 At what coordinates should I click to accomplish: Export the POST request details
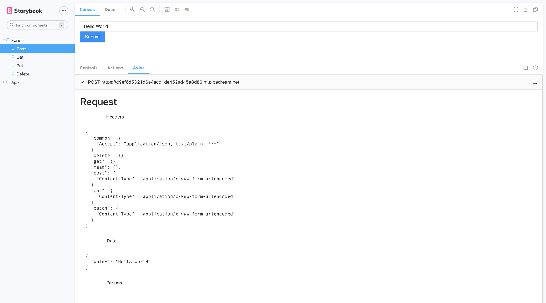pyautogui.click(x=535, y=82)
